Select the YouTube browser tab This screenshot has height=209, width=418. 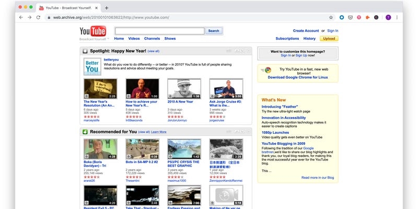point(68,8)
